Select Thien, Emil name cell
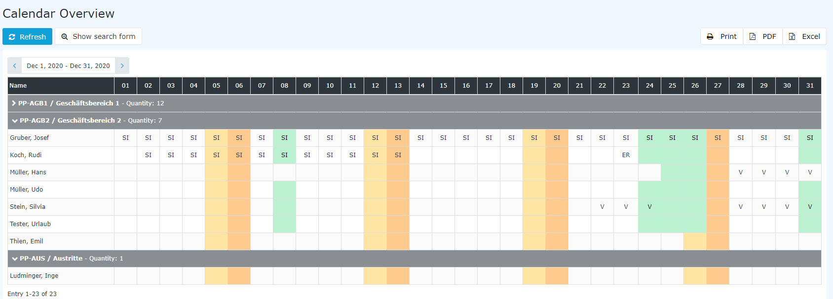This screenshot has height=299, width=833. [61, 241]
